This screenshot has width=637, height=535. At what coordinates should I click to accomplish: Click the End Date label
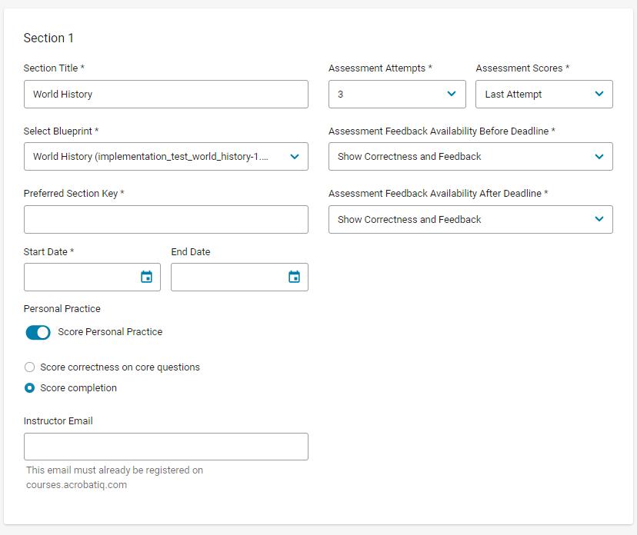tap(191, 251)
